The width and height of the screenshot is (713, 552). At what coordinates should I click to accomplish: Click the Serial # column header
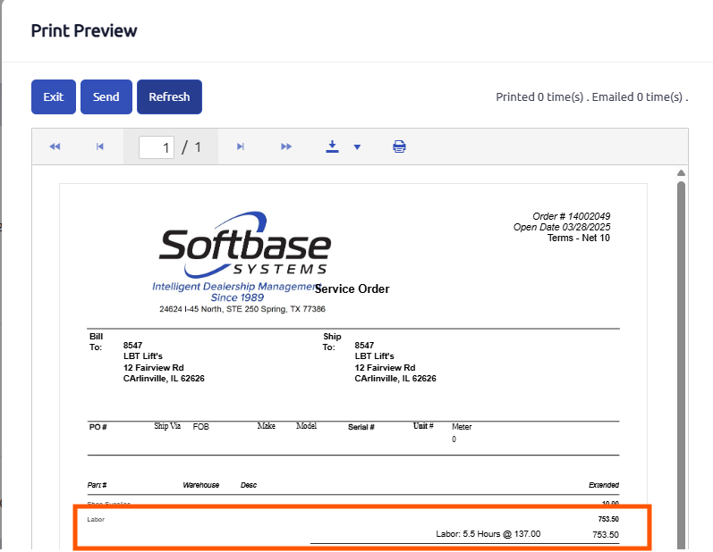click(361, 427)
